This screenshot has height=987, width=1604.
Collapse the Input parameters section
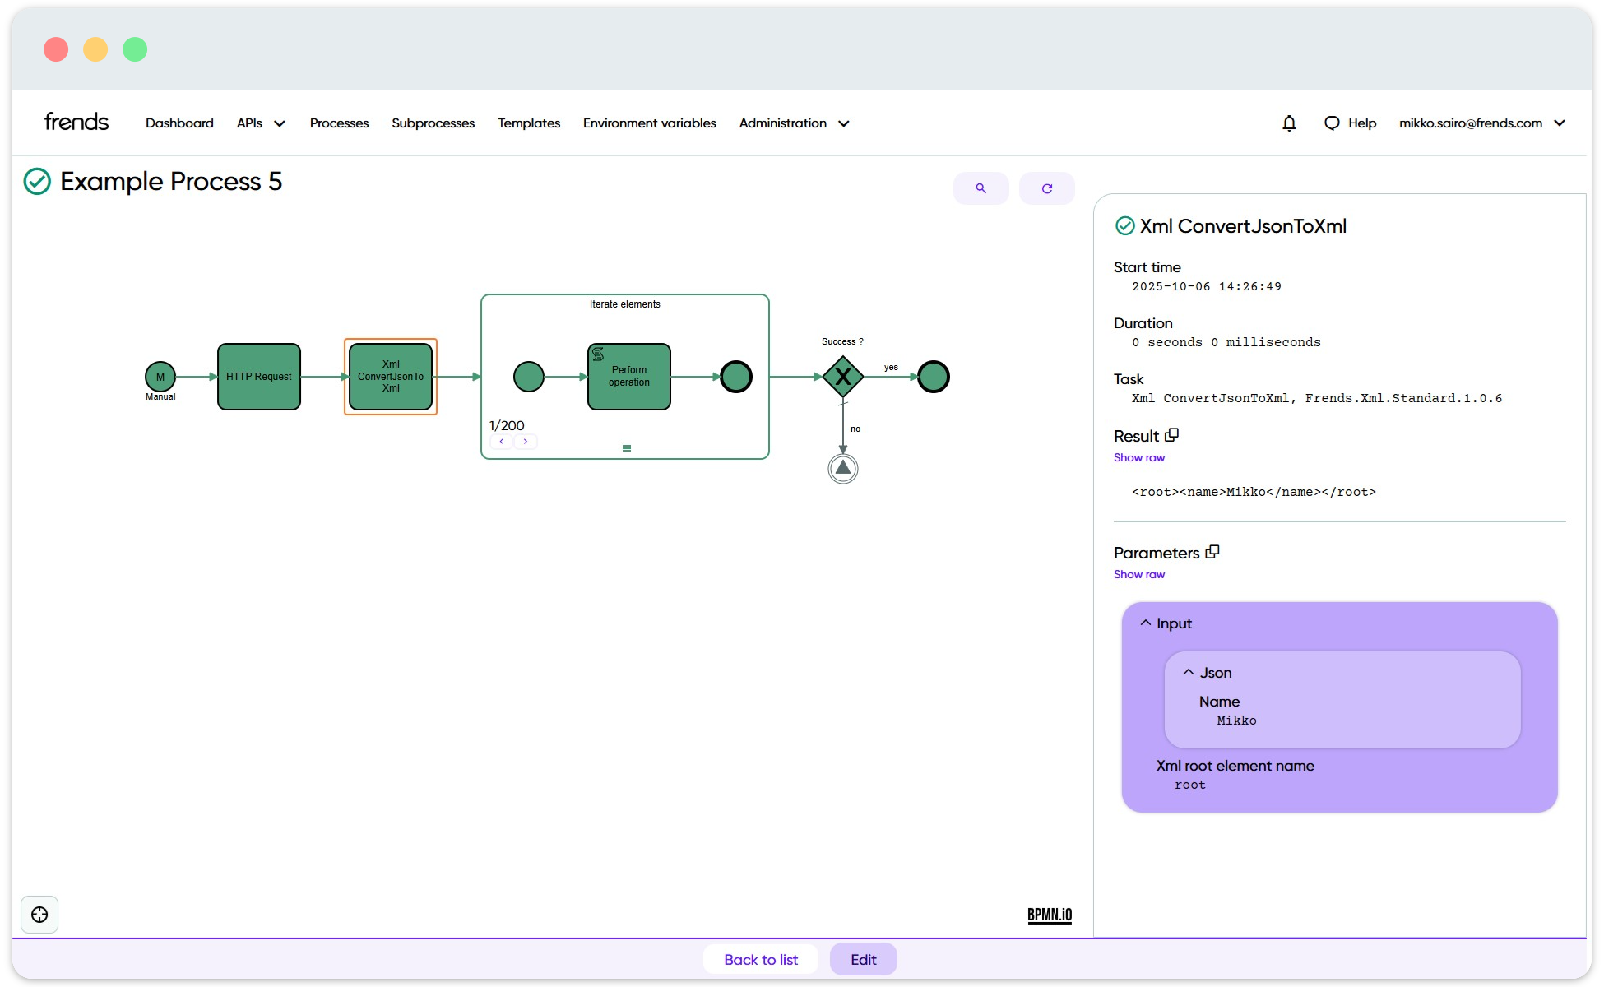tap(1146, 623)
